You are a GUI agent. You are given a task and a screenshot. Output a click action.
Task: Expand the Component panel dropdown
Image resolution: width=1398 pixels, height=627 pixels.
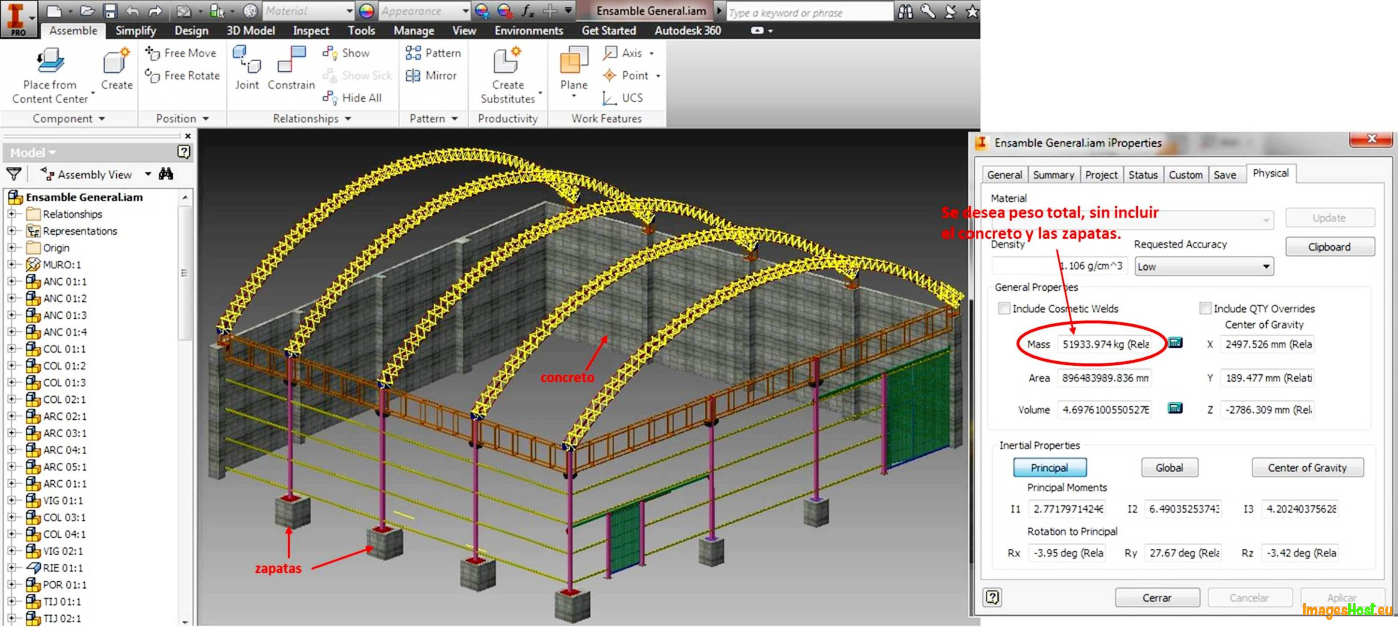[x=101, y=118]
